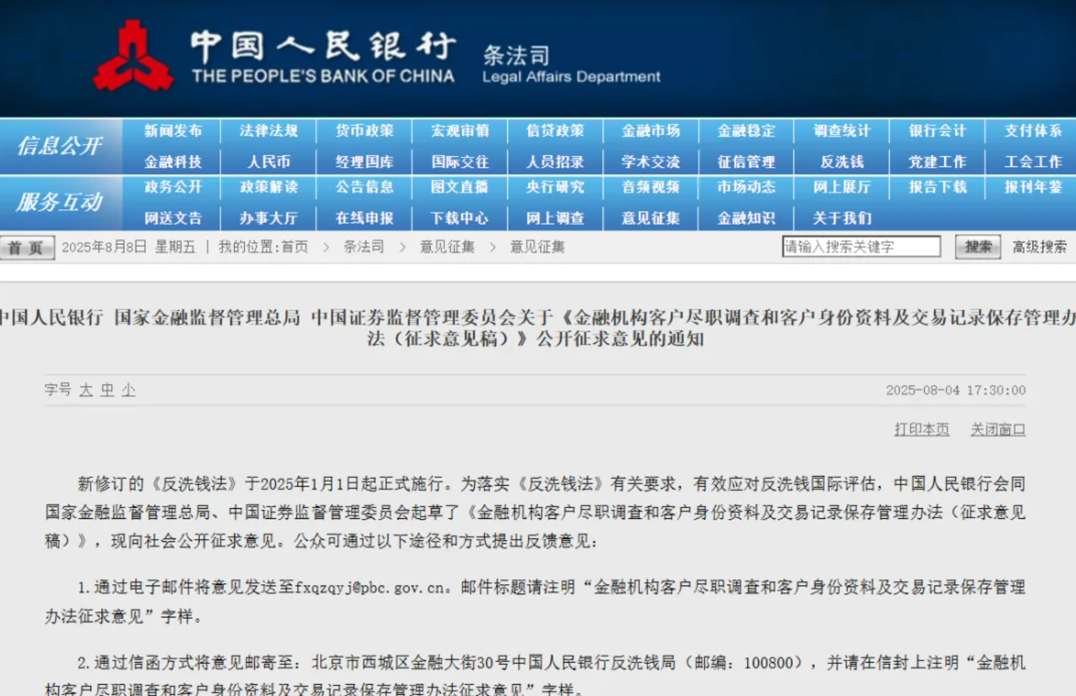Open 金融知识 link

746,219
